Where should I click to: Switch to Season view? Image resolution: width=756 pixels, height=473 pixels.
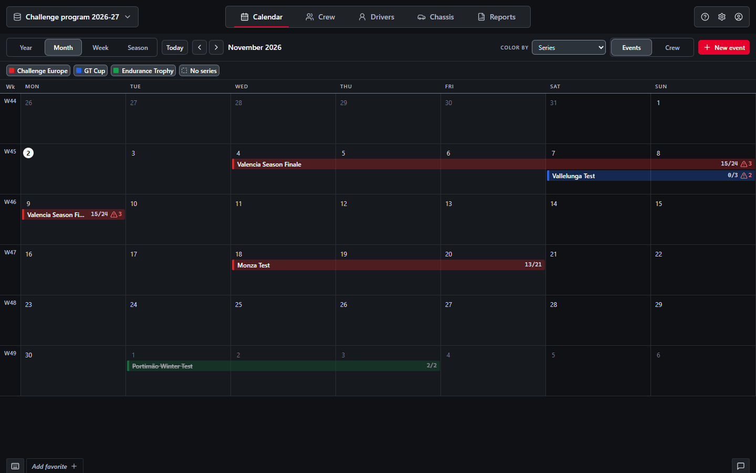pyautogui.click(x=138, y=47)
